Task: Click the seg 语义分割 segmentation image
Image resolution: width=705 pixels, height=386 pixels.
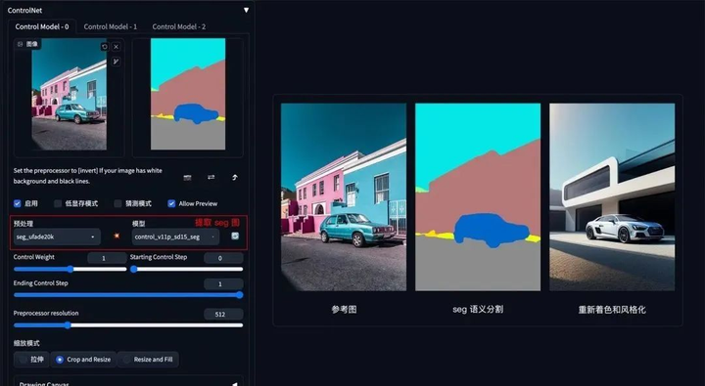Action: (478, 197)
